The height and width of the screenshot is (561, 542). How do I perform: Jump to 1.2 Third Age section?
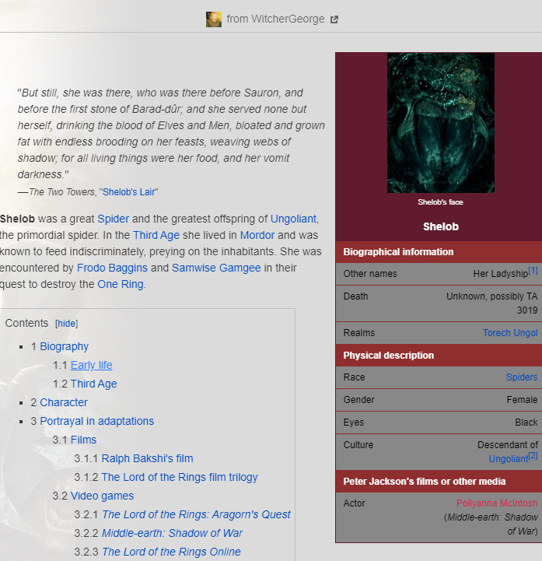[93, 384]
